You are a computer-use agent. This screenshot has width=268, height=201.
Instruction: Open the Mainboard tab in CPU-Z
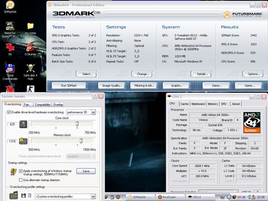click(x=198, y=104)
